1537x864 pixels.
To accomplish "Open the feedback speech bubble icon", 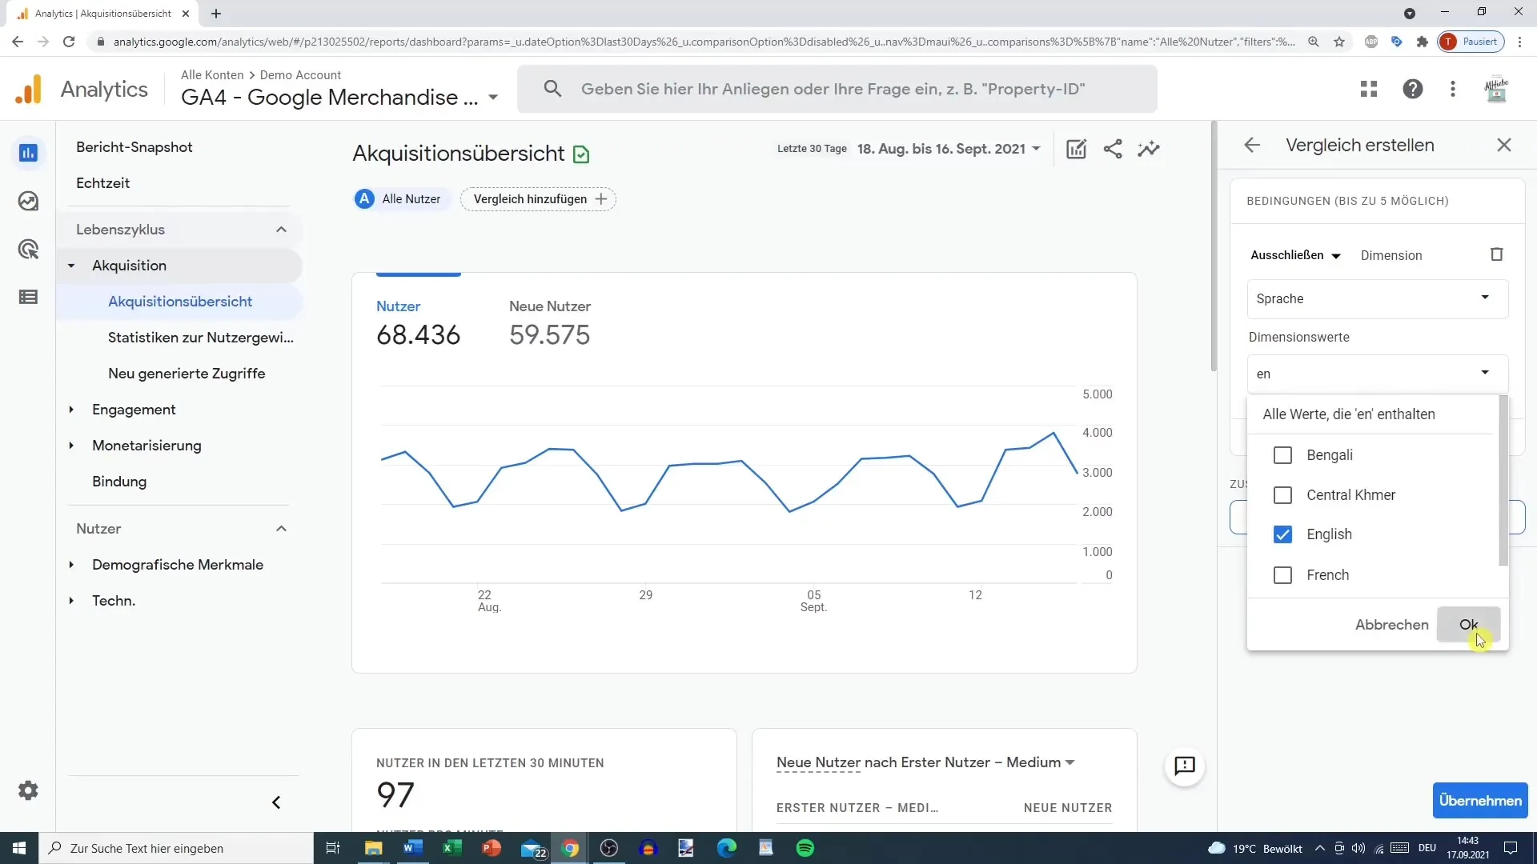I will [x=1184, y=766].
